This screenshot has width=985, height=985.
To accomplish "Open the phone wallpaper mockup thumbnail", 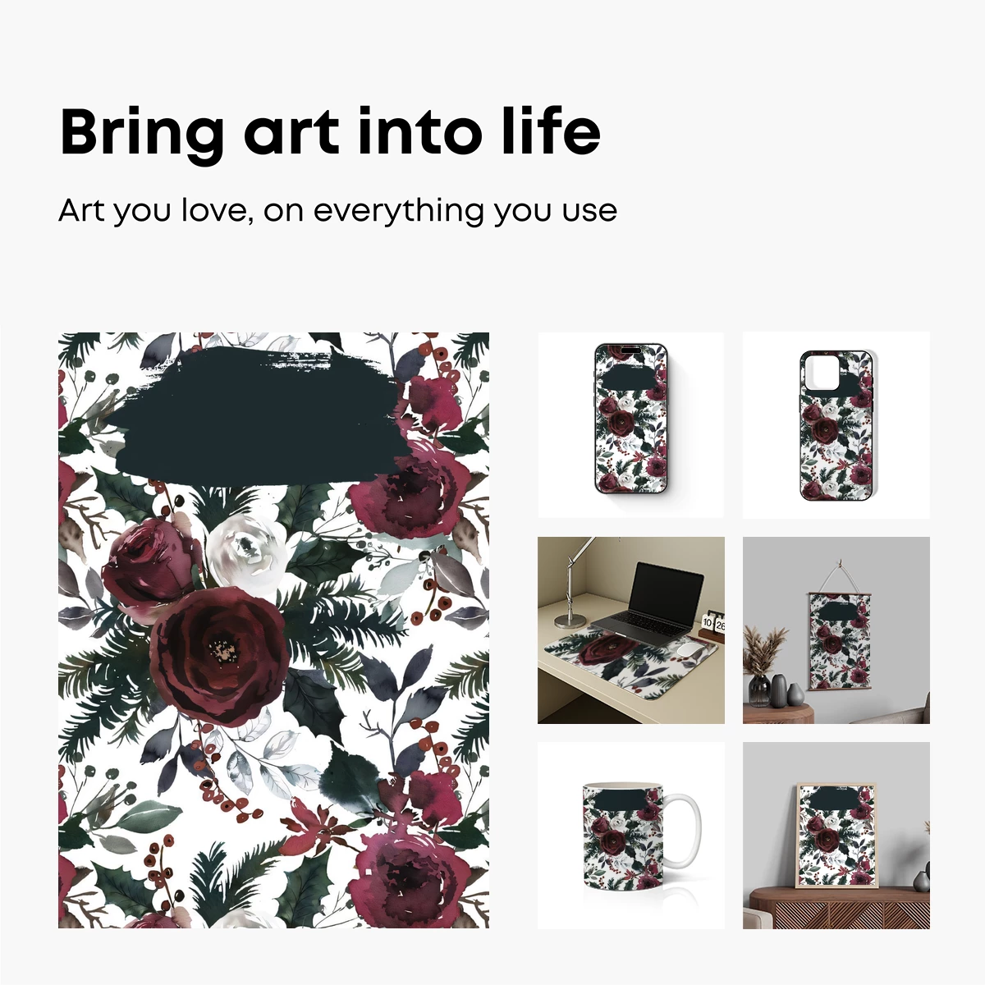I will click(630, 424).
